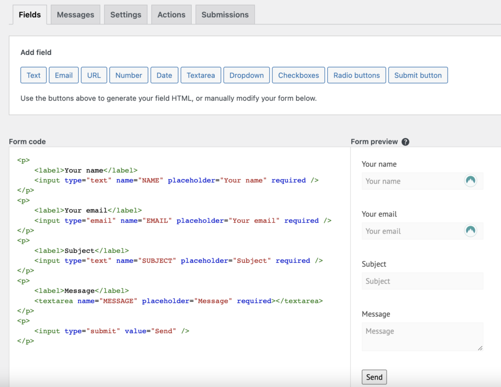The height and width of the screenshot is (387, 501).
Task: Click the 'Your email' preview label
Action: tap(379, 214)
